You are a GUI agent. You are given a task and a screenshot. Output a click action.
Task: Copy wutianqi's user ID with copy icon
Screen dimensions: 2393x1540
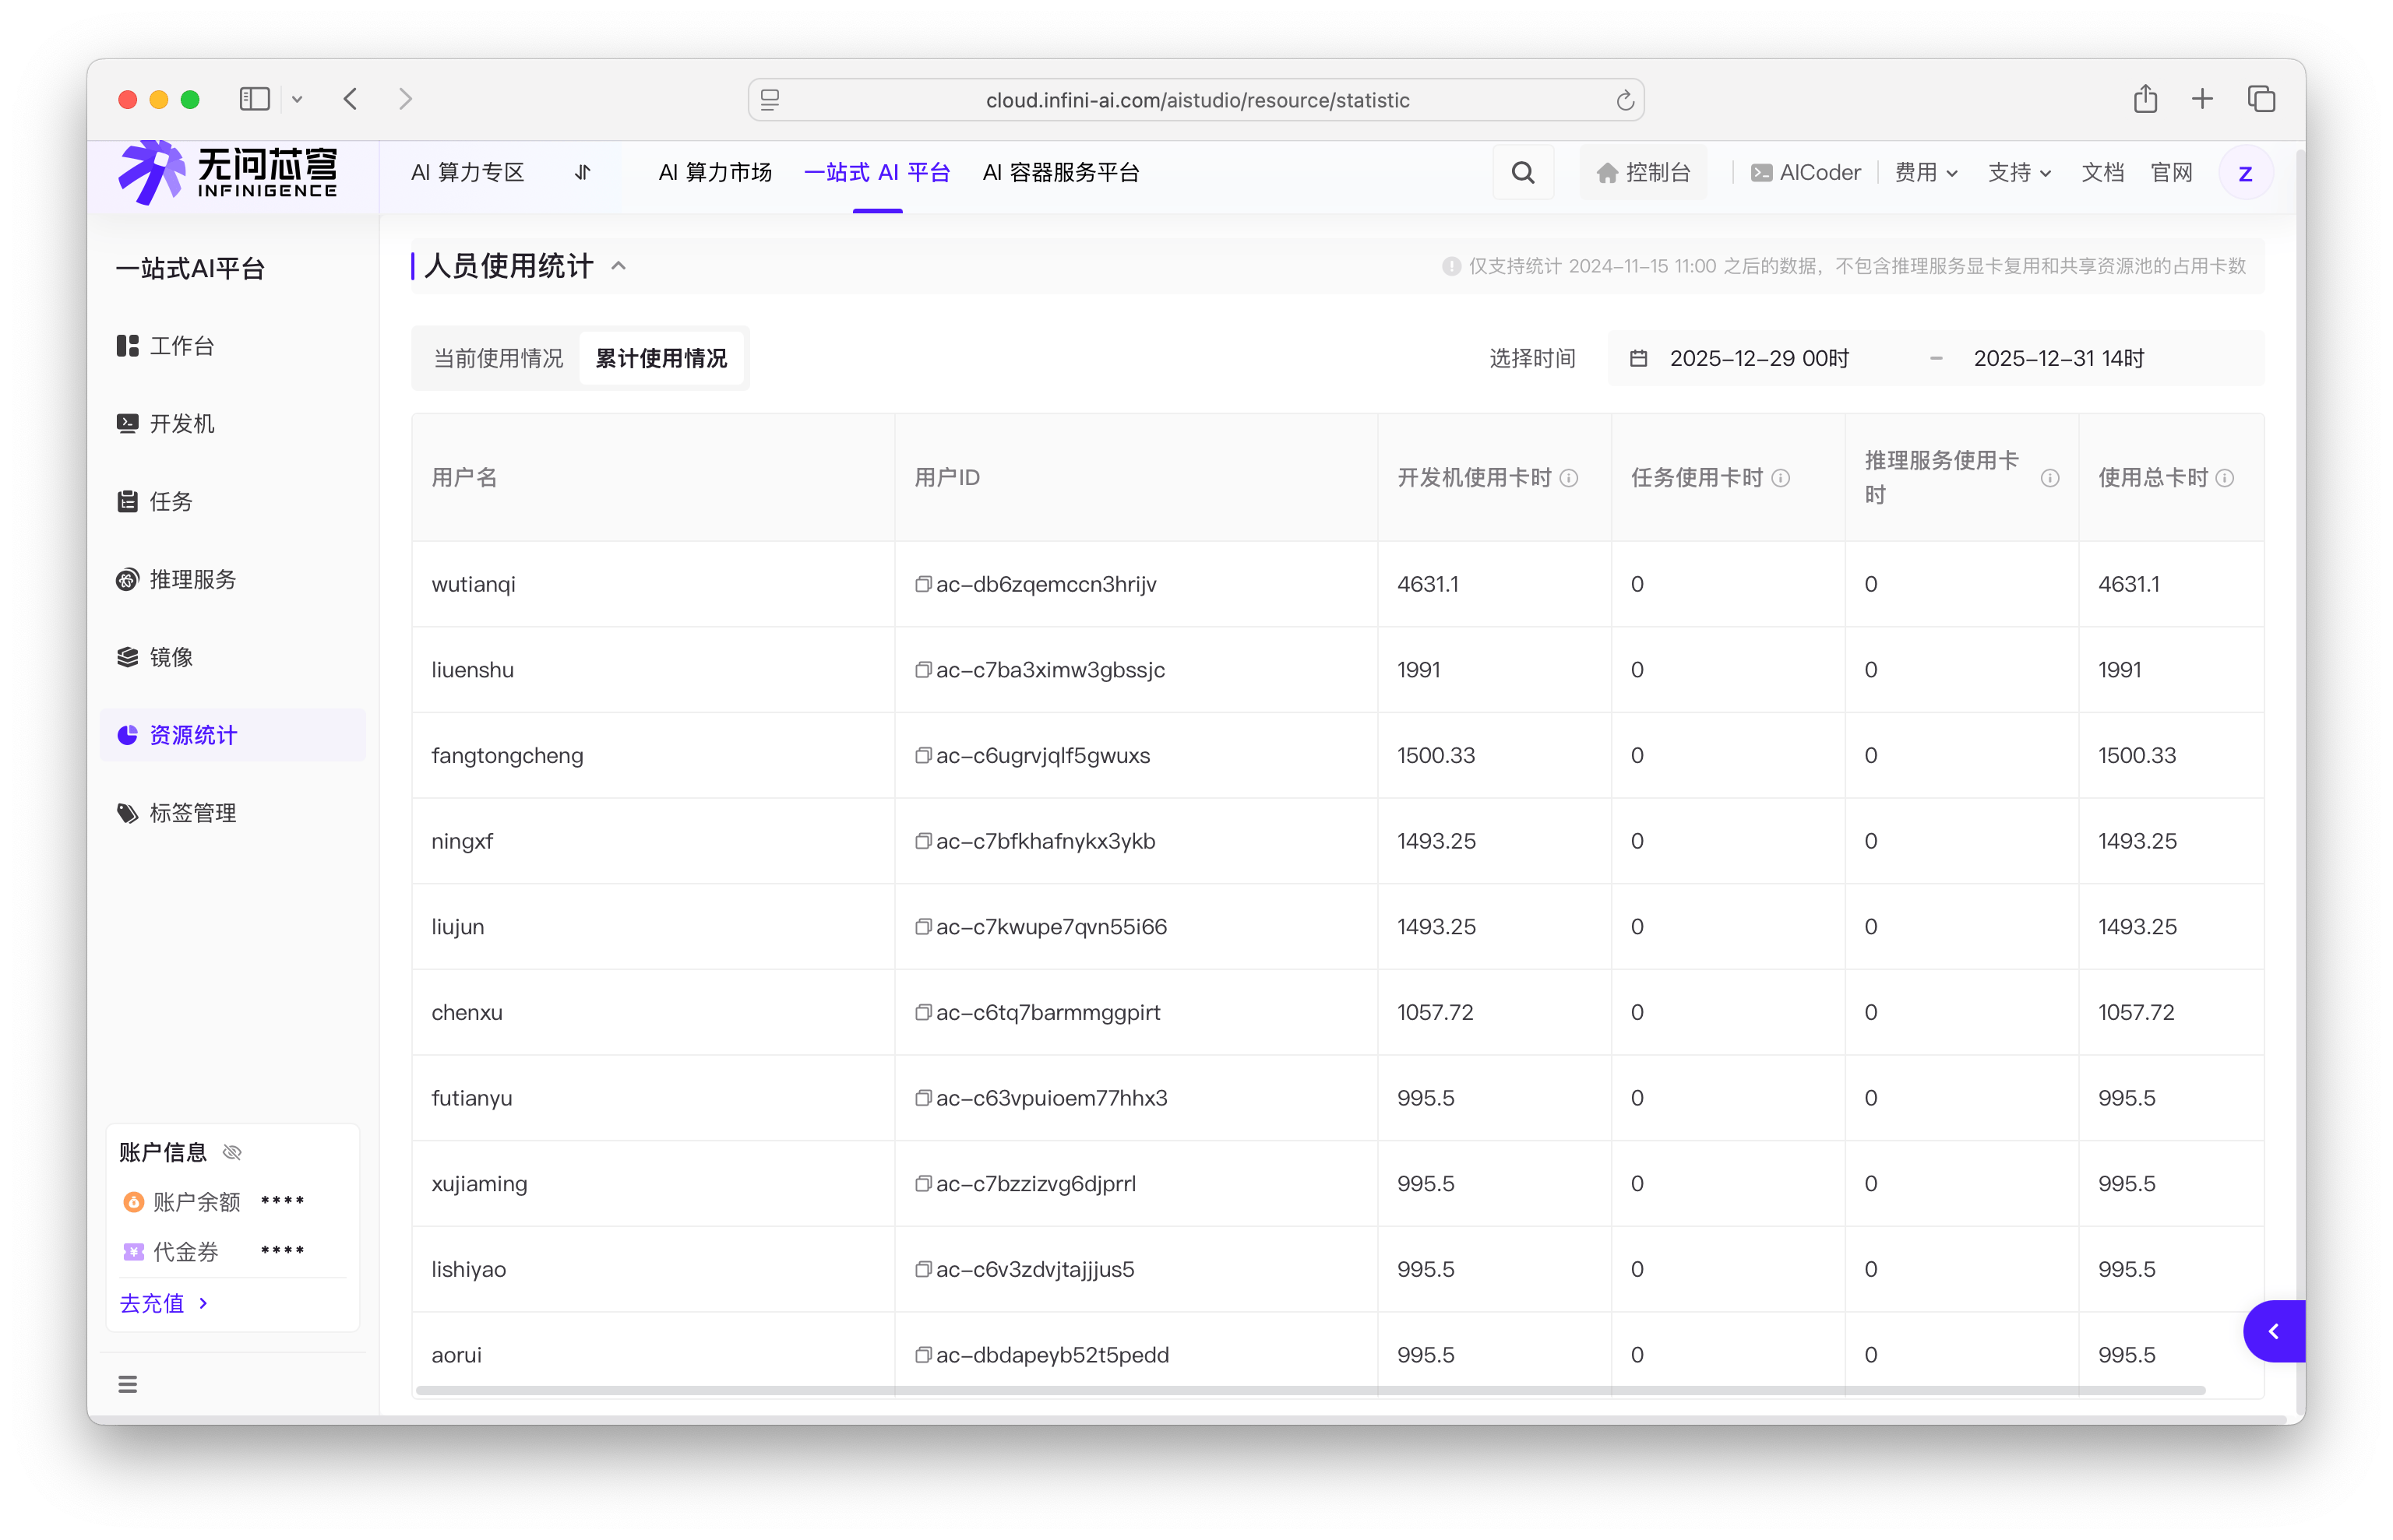coord(922,584)
